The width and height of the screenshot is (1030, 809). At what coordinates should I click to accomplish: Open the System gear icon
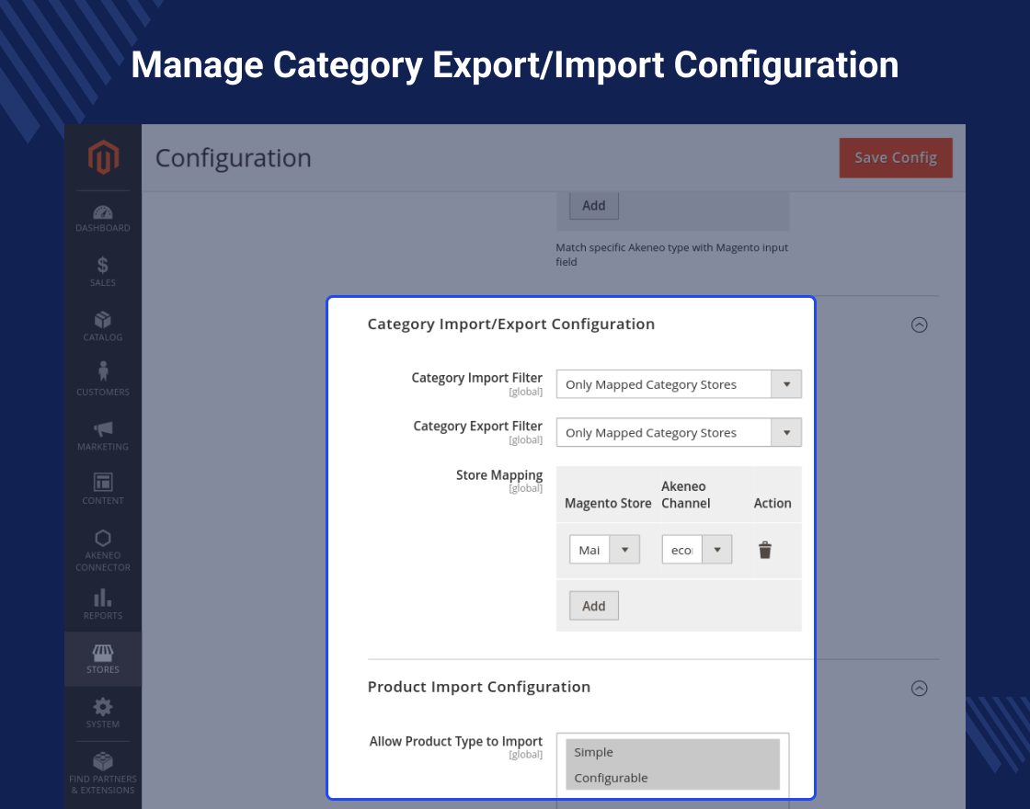[102, 707]
